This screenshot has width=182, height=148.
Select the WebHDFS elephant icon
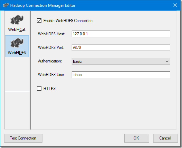(x=17, y=43)
